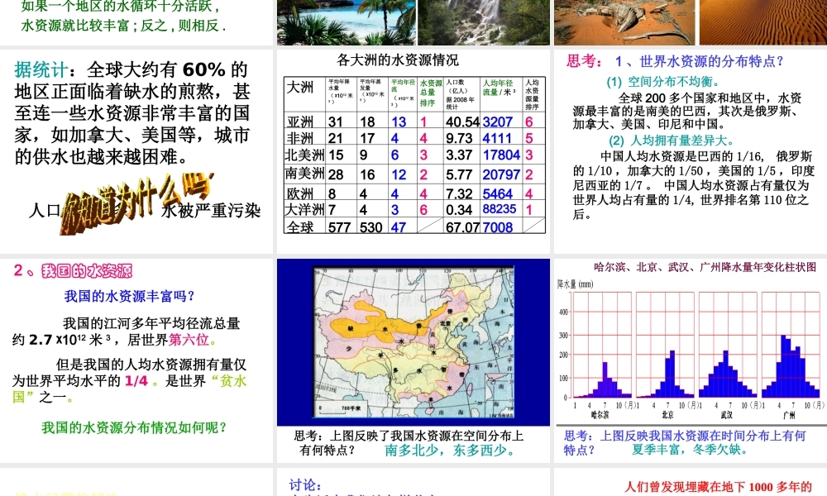Click the heading (1) 空间分布不均衡。
The height and width of the screenshot is (496, 827).
point(663,82)
